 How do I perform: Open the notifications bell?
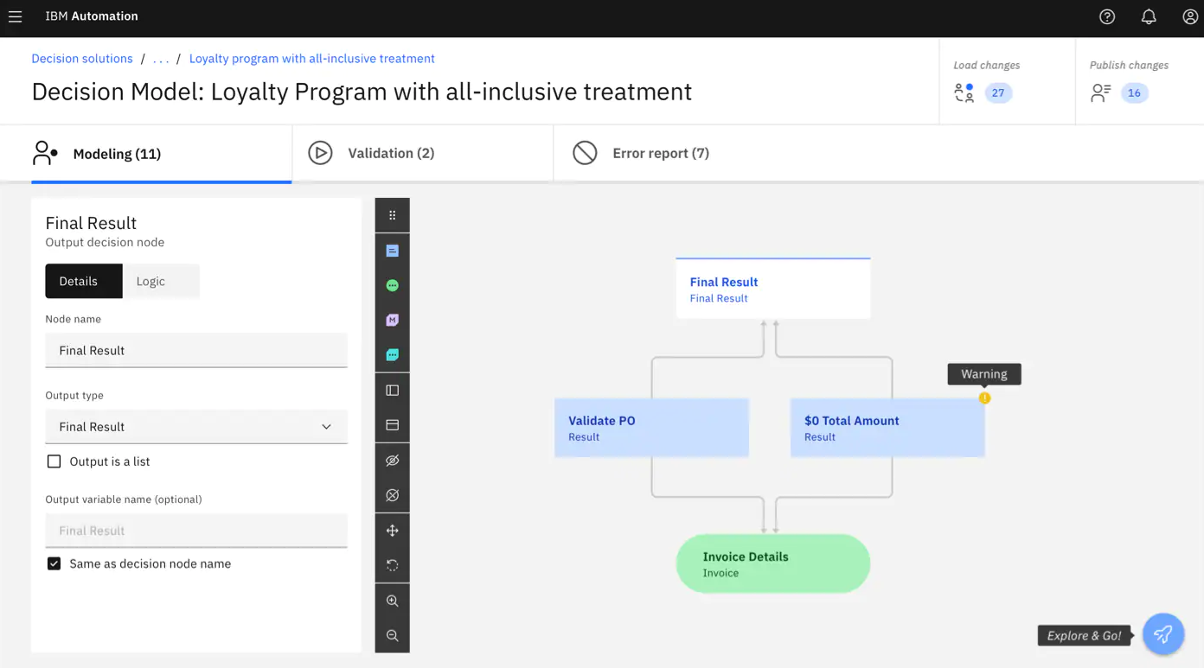[x=1149, y=16]
